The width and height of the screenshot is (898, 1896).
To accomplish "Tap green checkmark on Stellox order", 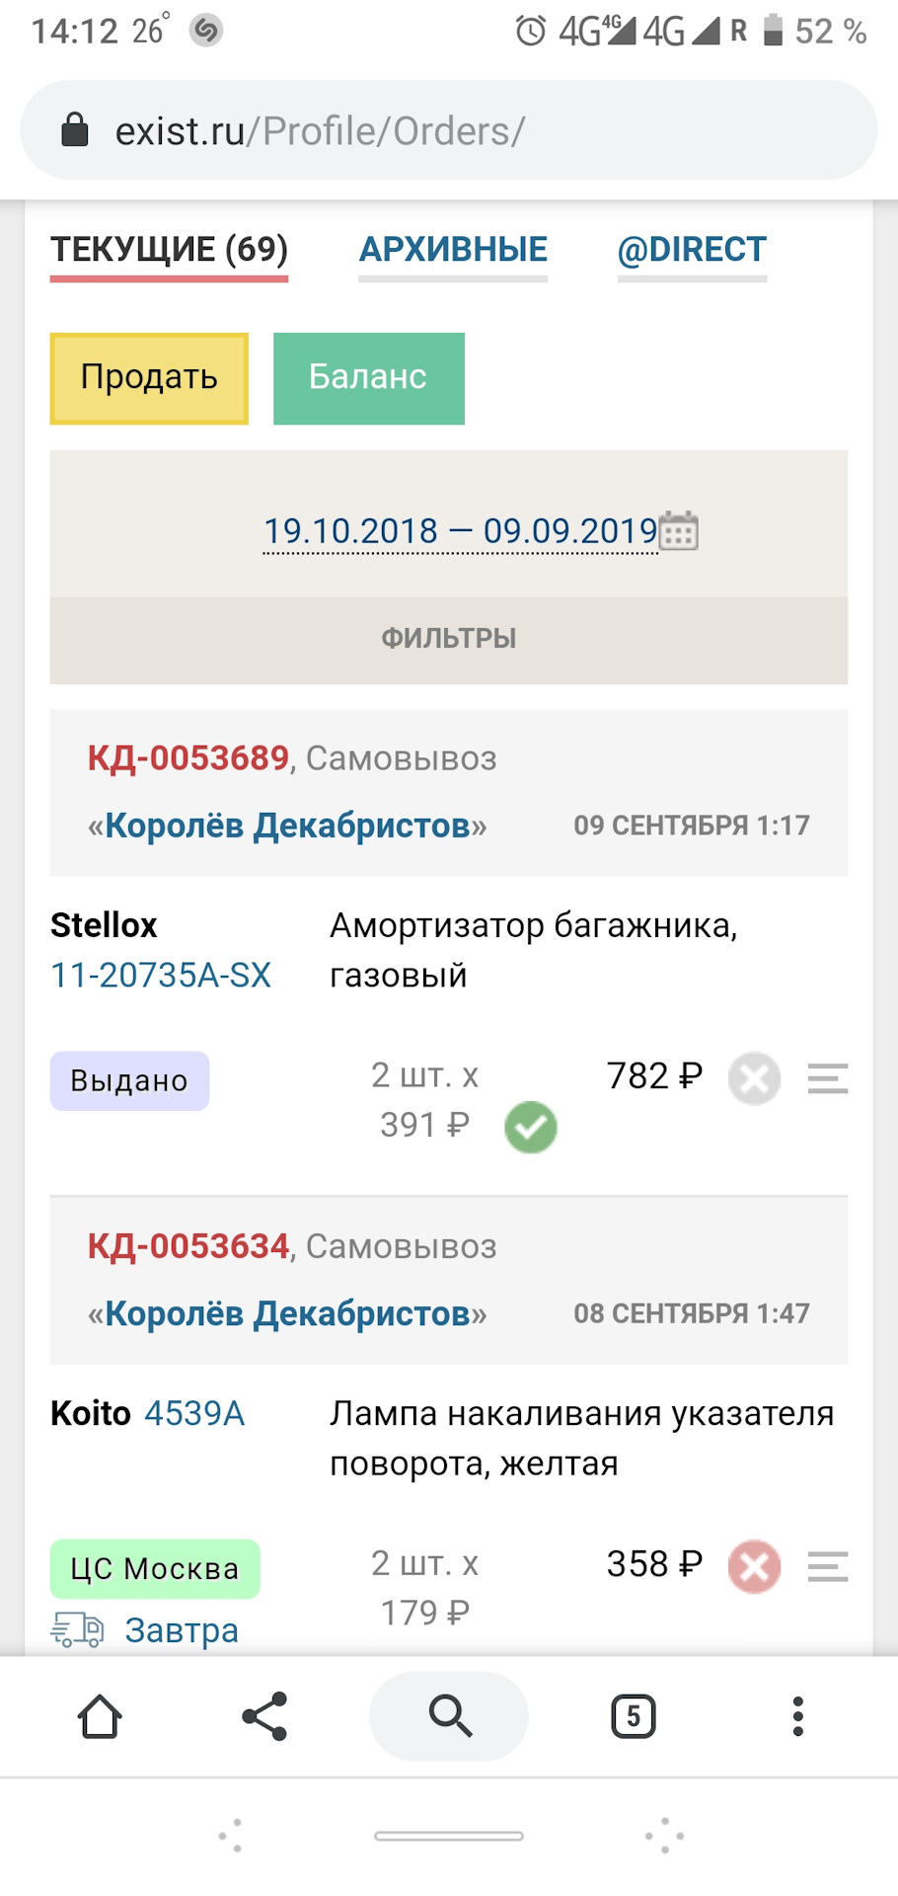I will coord(531,1127).
